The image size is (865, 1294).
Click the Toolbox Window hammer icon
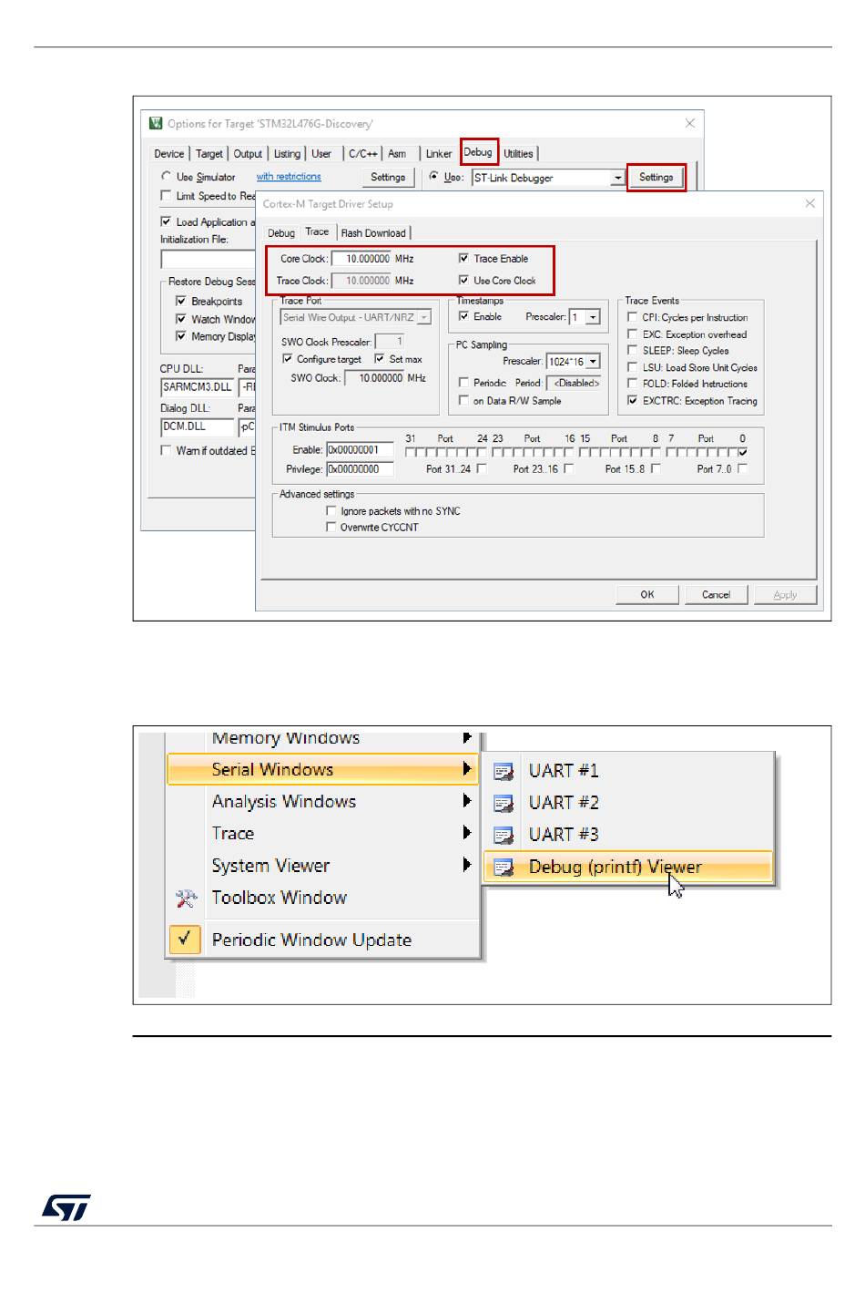[186, 899]
